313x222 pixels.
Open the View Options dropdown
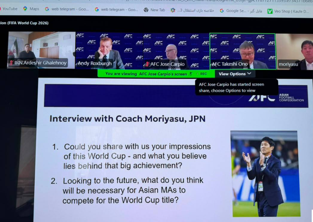click(x=235, y=74)
